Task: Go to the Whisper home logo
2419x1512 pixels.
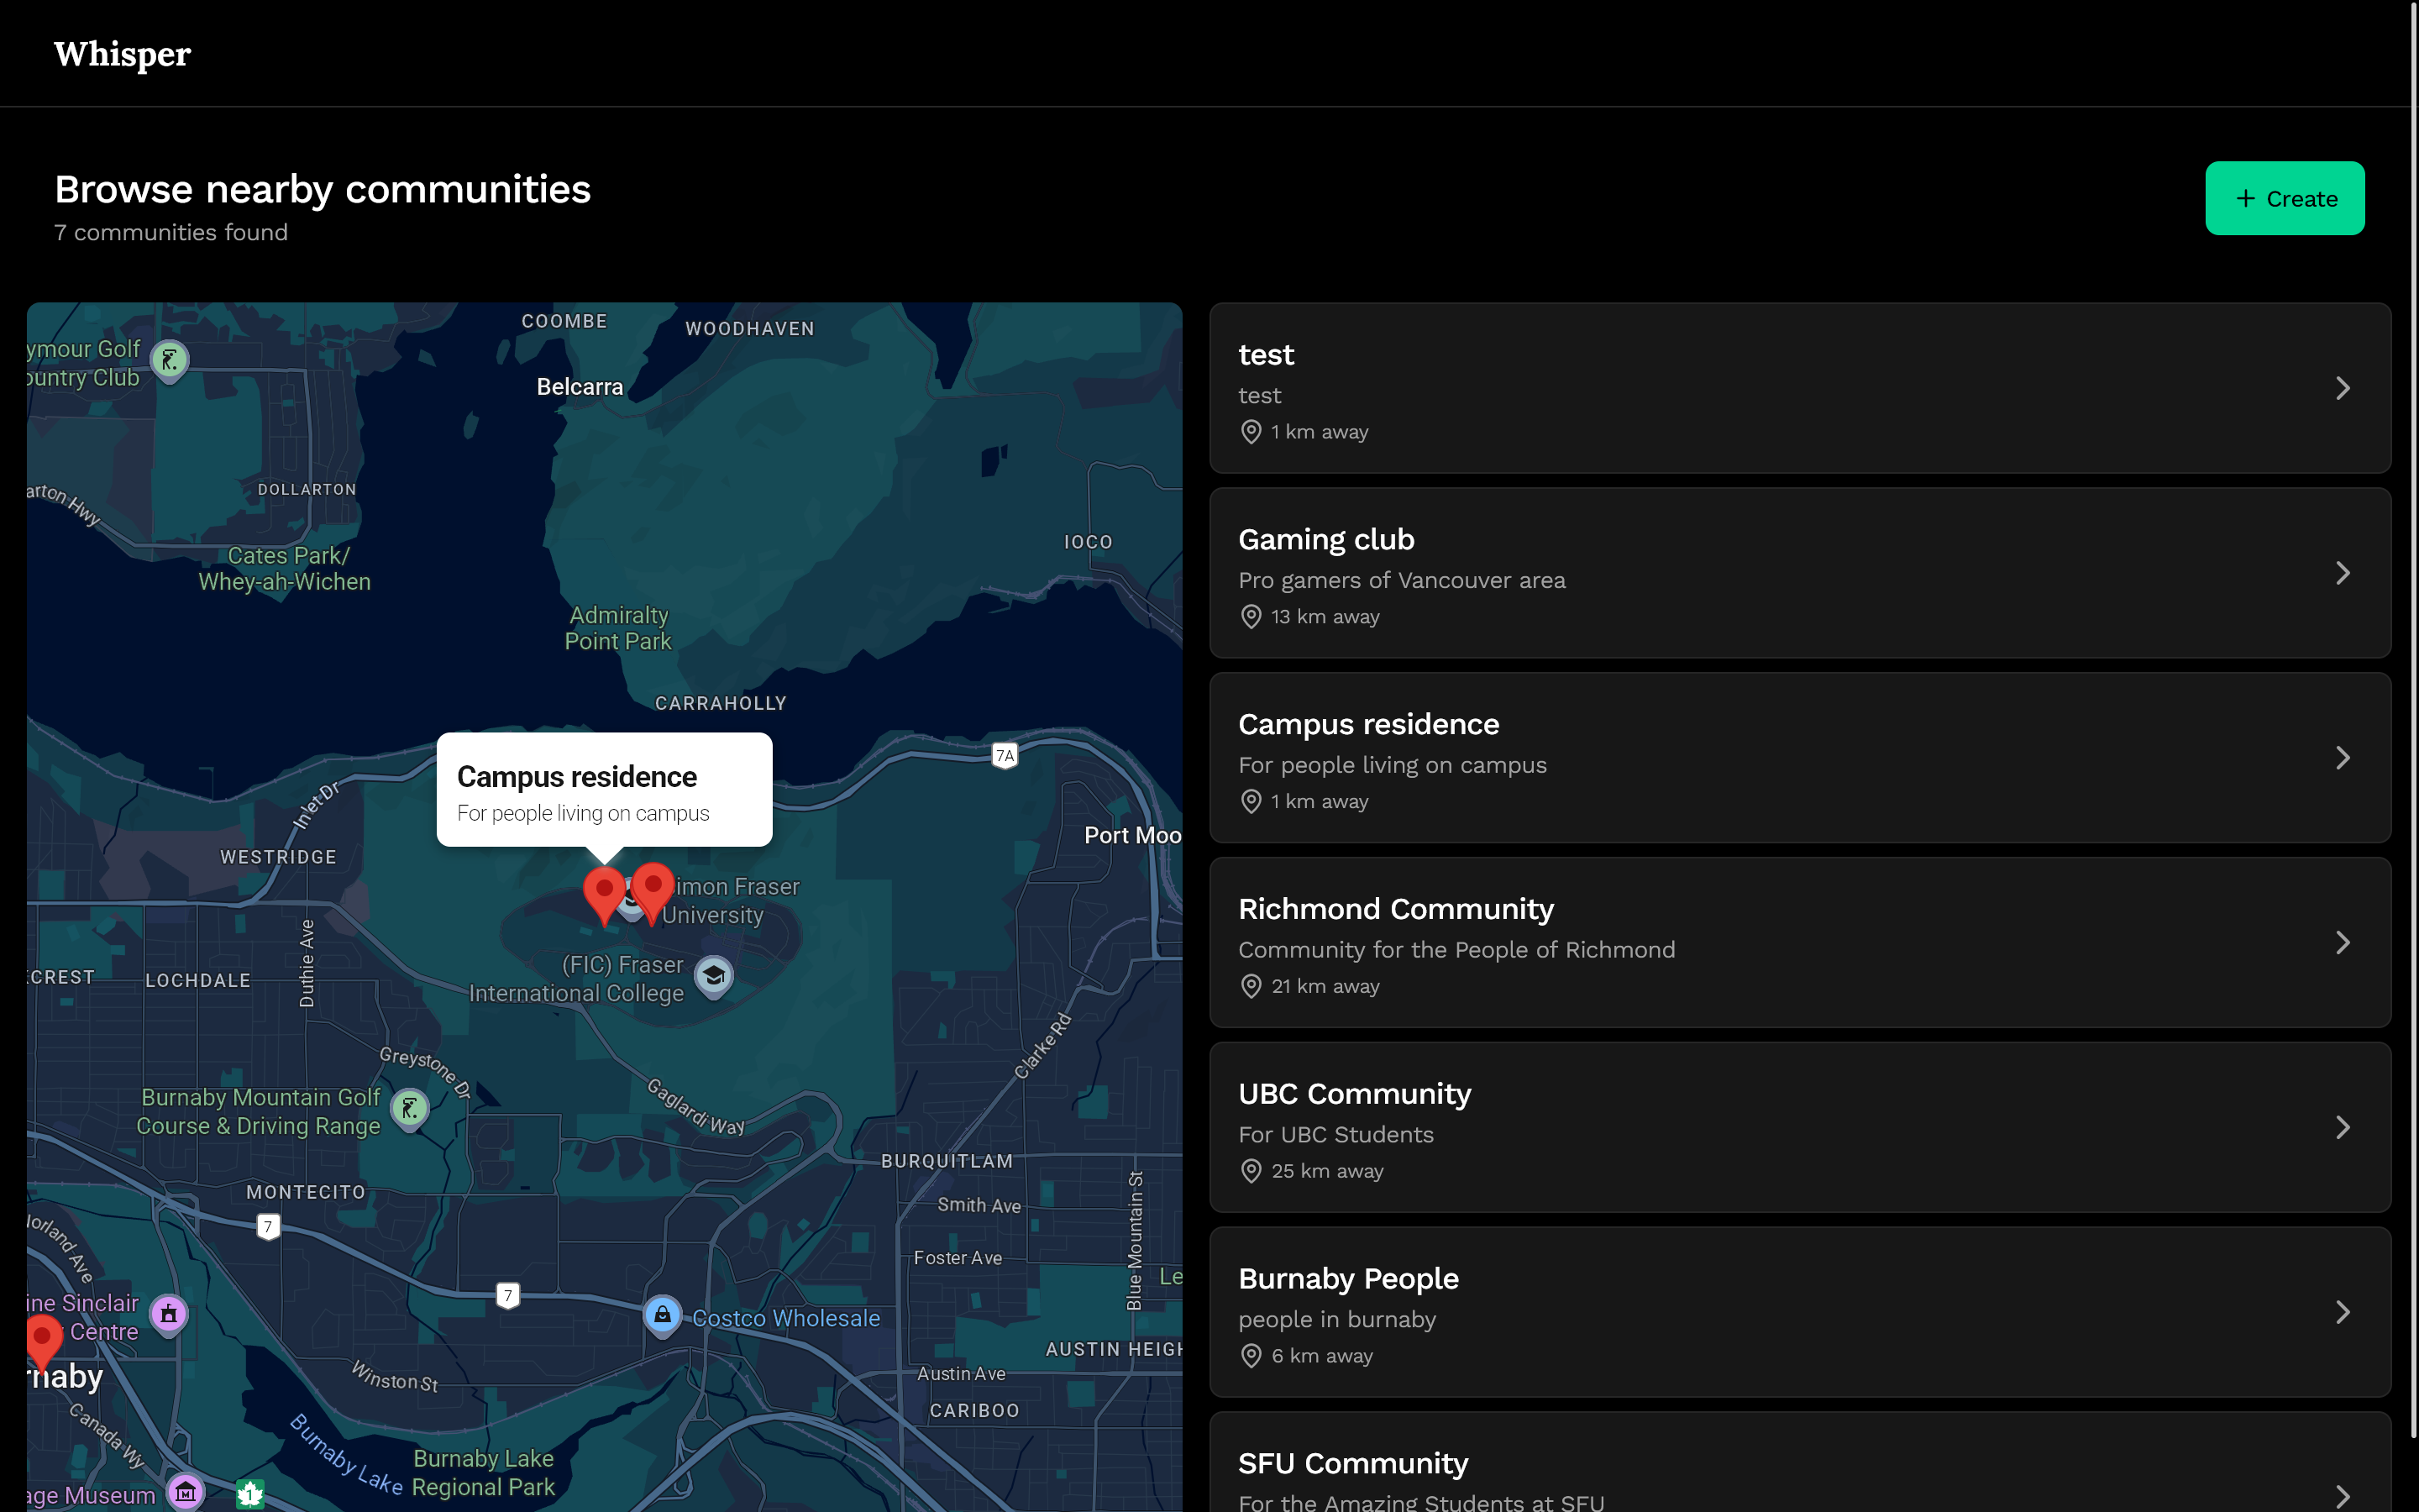Action: coord(122,54)
